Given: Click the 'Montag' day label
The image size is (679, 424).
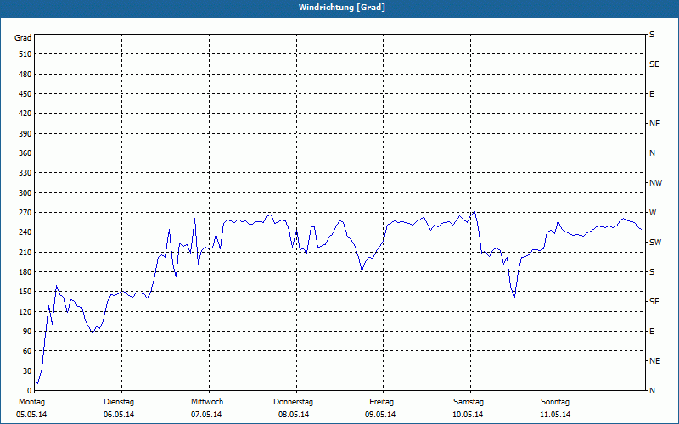Looking at the screenshot, I should pyautogui.click(x=31, y=402).
